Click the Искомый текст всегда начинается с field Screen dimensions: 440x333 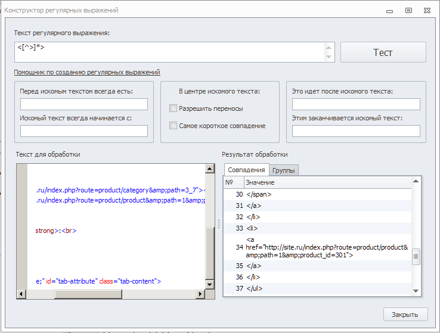(84, 131)
